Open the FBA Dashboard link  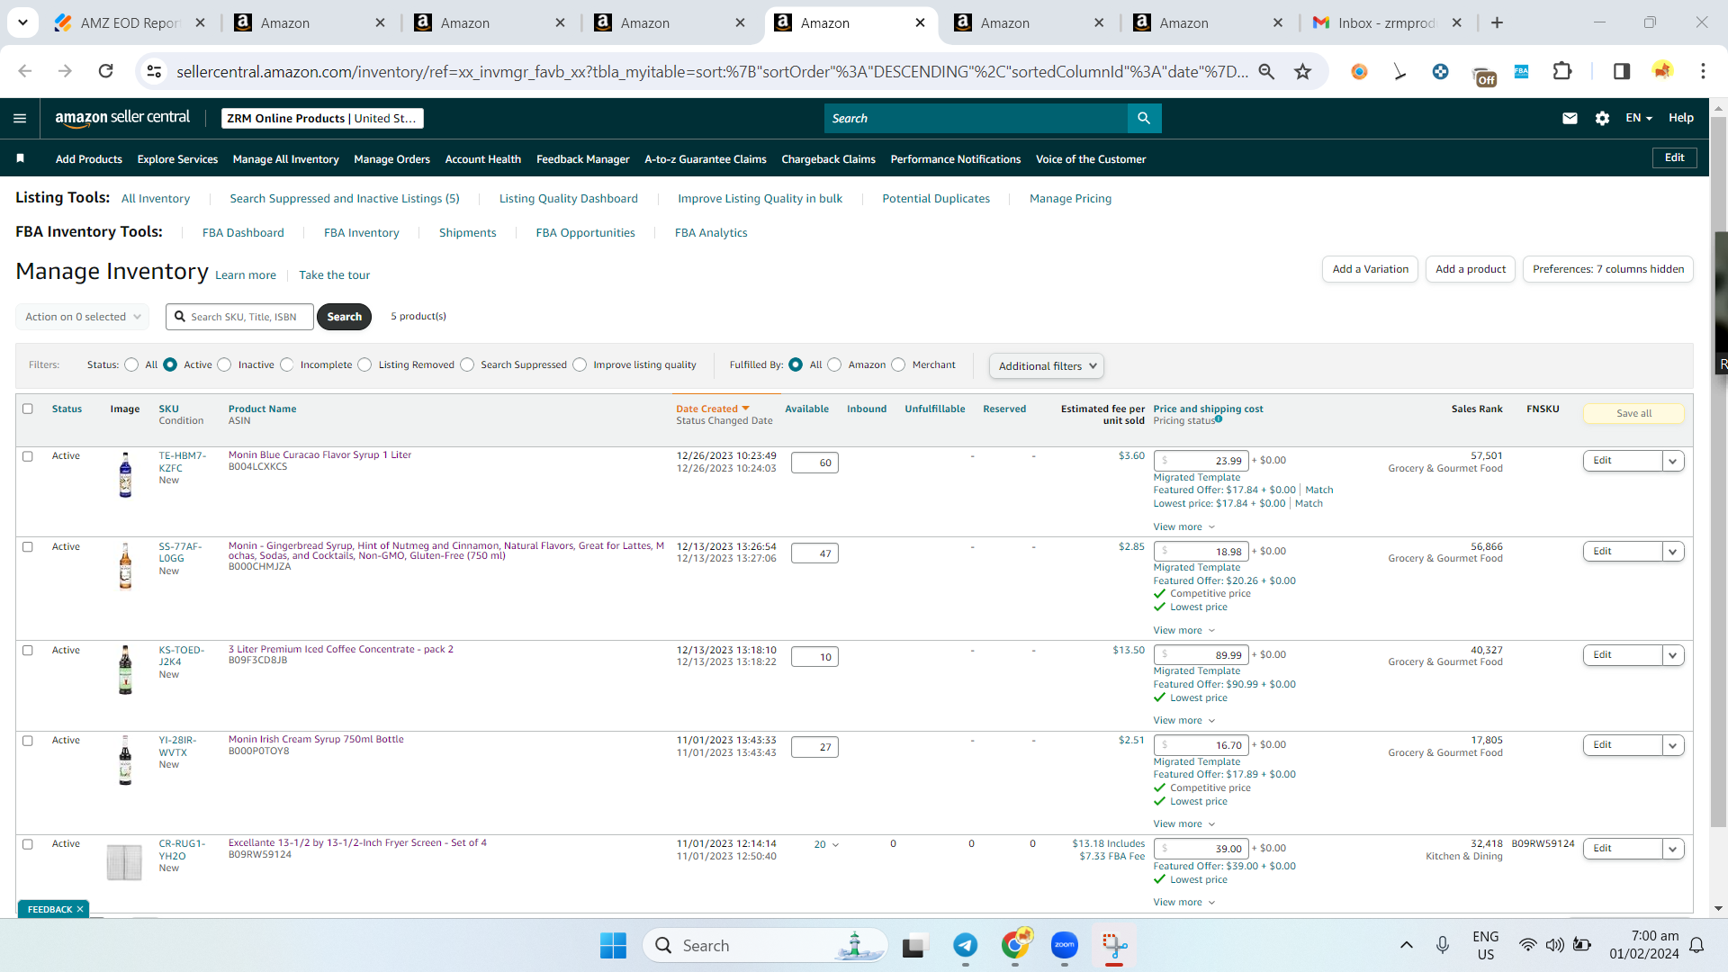click(x=243, y=232)
